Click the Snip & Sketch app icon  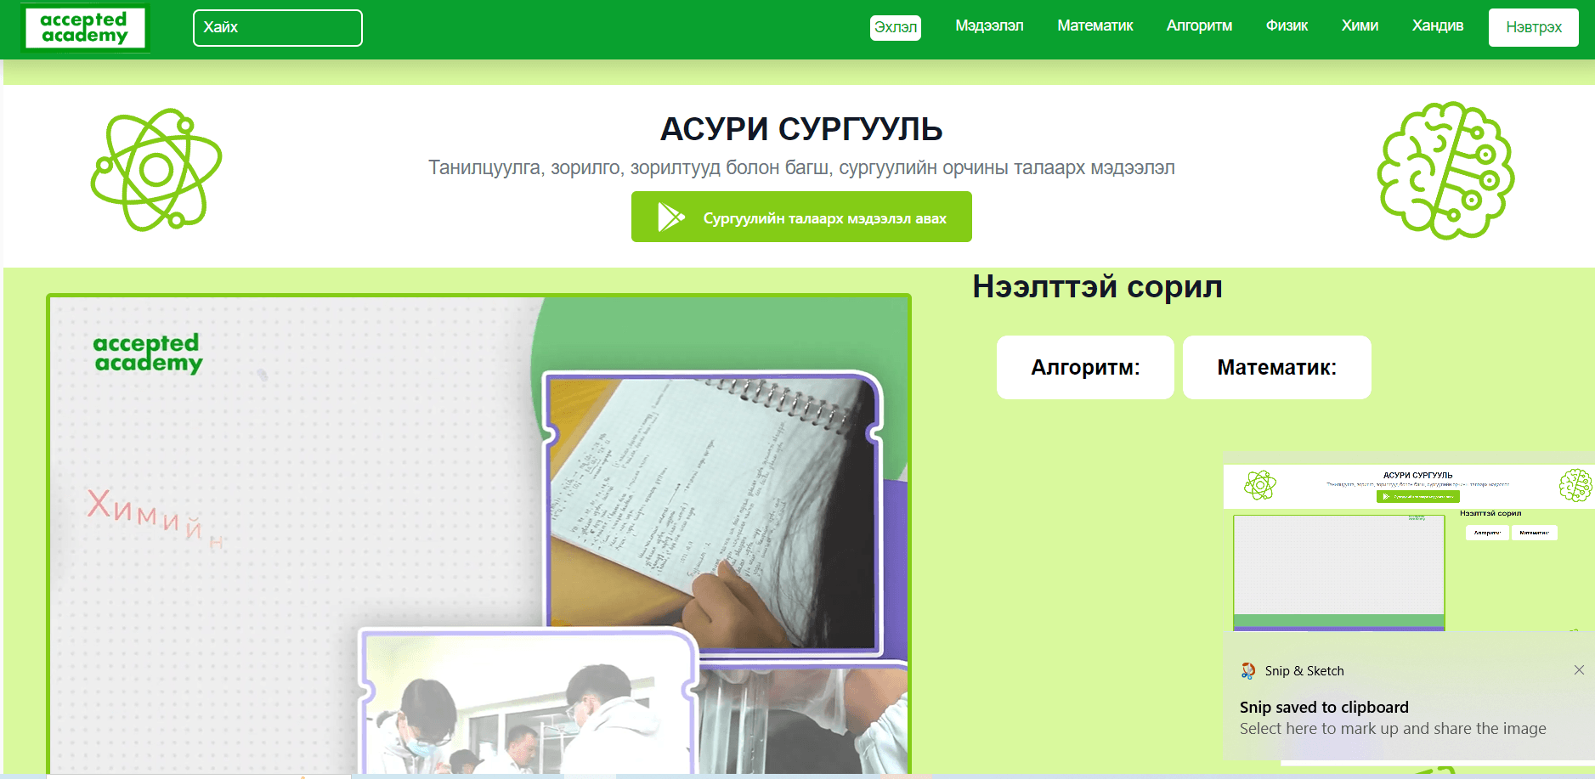(x=1247, y=670)
